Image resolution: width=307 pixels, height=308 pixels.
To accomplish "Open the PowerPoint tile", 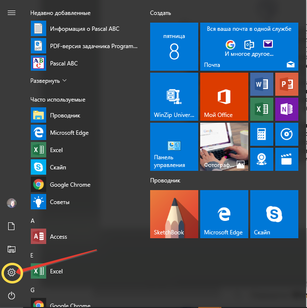I will point(287,84).
